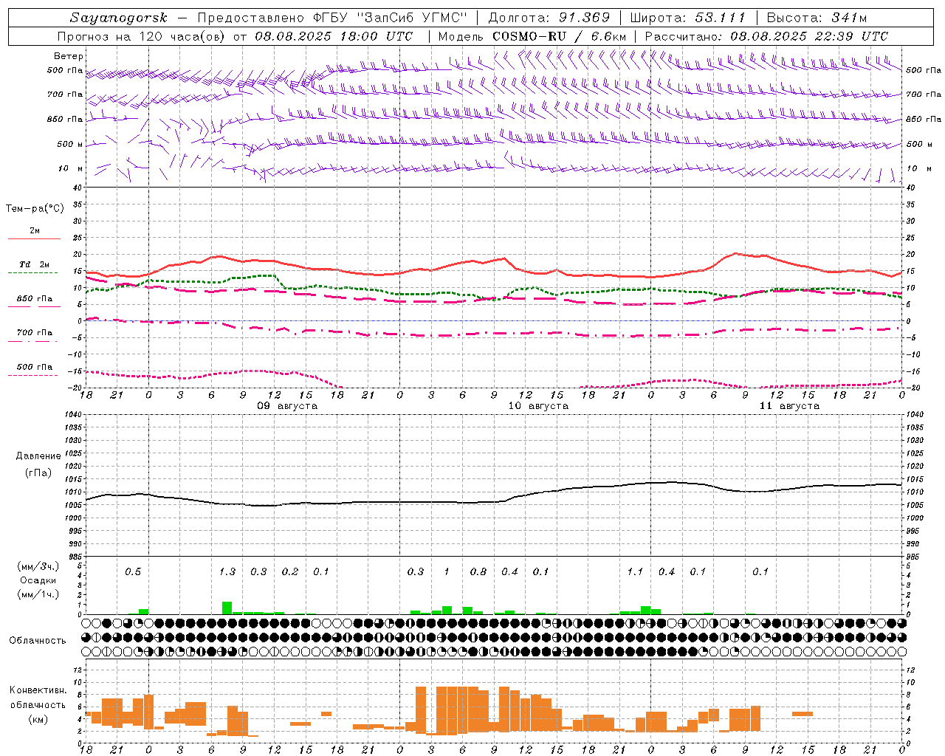This screenshot has width=945, height=756.
Task: Click the dotted pink line sample under '500 гПа' legend
Action: click(33, 375)
